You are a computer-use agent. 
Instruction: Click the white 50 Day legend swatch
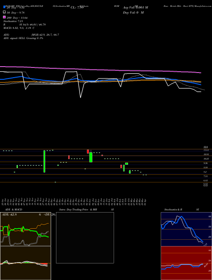pyautogui.click(x=5, y=12)
